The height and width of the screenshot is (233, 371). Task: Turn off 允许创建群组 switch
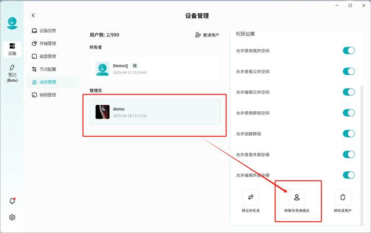point(349,134)
